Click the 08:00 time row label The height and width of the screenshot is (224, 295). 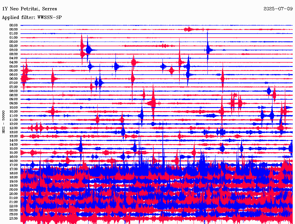[x=14, y=91]
